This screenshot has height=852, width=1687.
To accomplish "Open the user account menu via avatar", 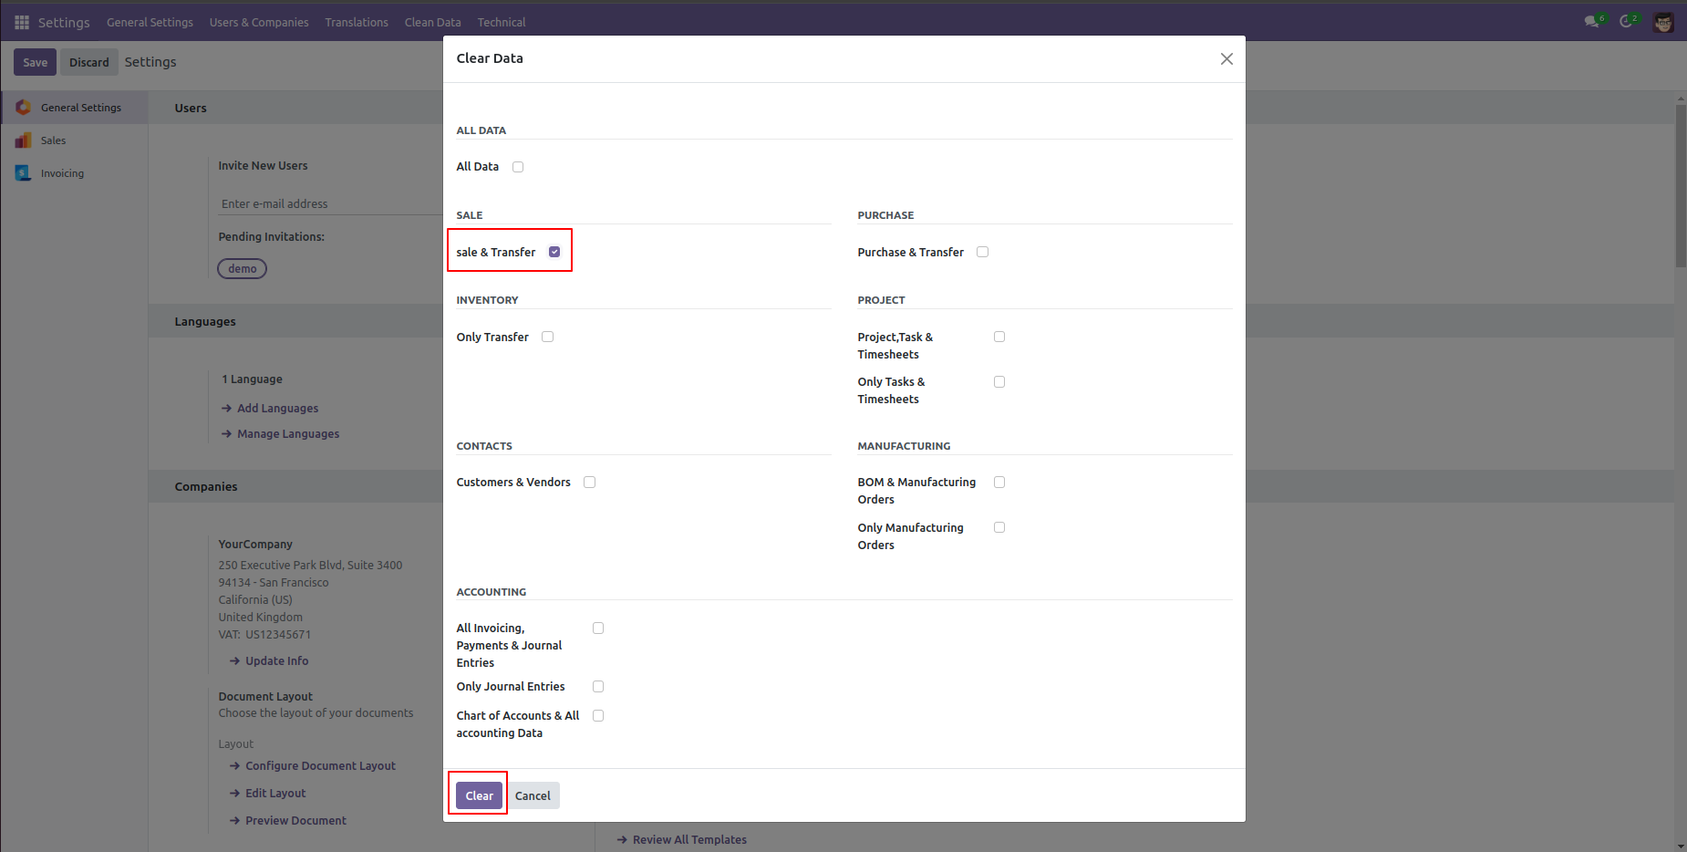I will (x=1663, y=21).
